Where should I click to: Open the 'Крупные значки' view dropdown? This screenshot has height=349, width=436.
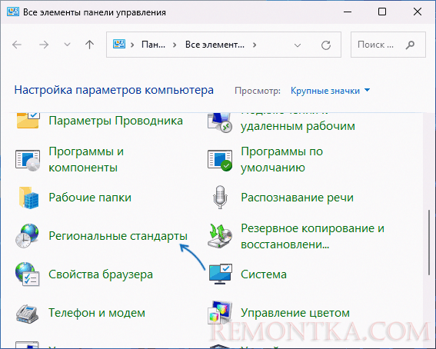tap(330, 91)
